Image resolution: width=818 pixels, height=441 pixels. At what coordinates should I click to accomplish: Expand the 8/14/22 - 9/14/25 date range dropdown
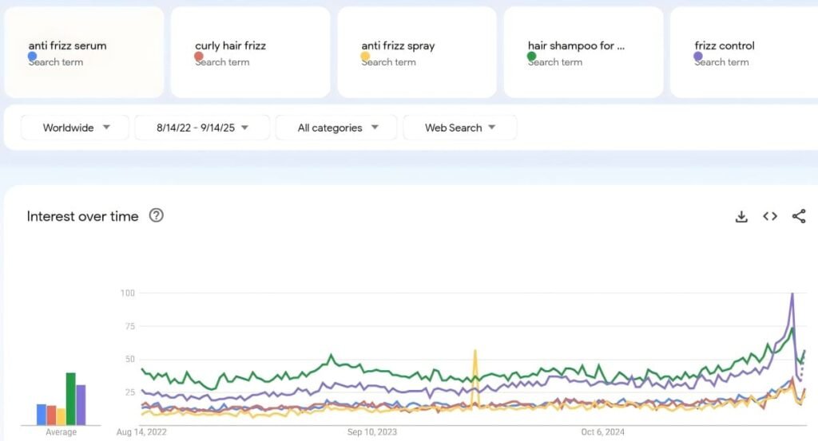[x=202, y=128]
